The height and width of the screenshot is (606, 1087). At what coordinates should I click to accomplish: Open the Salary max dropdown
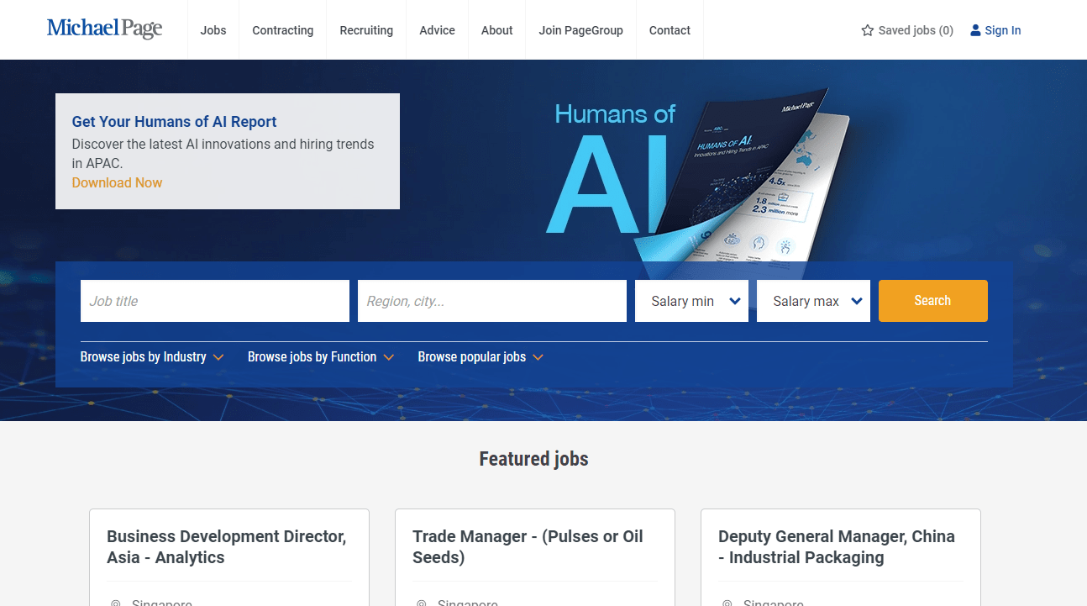pyautogui.click(x=814, y=301)
